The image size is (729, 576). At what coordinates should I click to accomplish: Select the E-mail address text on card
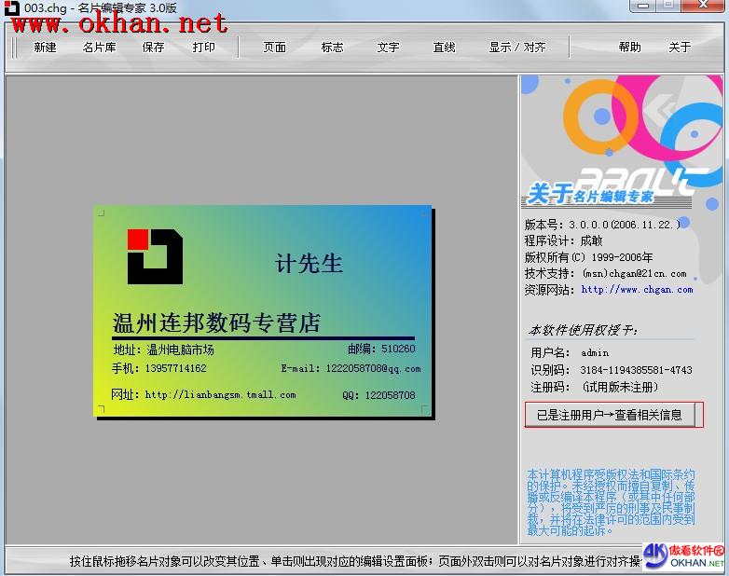[351, 368]
